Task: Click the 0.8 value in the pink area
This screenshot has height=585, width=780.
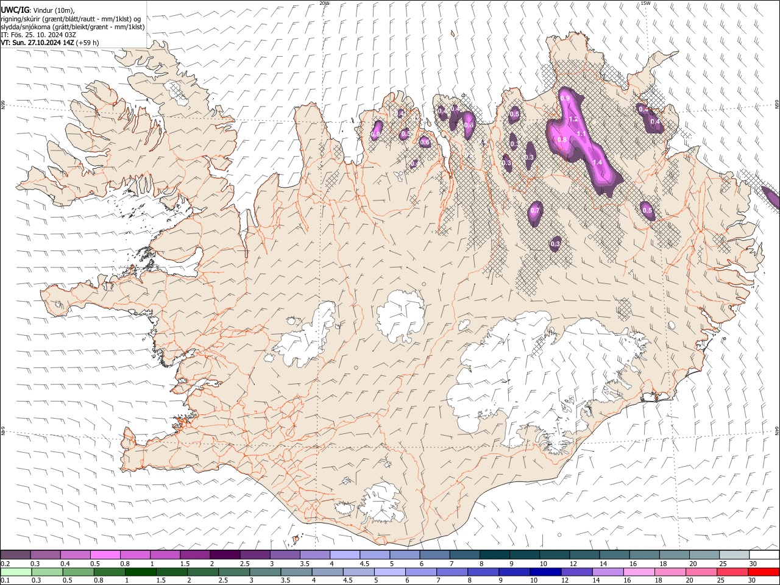Action: tap(562, 140)
